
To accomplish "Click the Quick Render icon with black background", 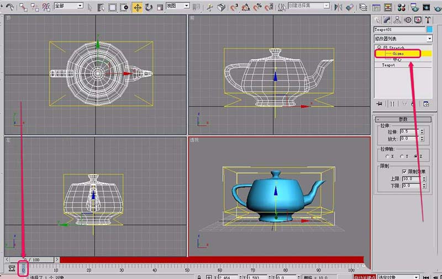I will click(426, 7).
